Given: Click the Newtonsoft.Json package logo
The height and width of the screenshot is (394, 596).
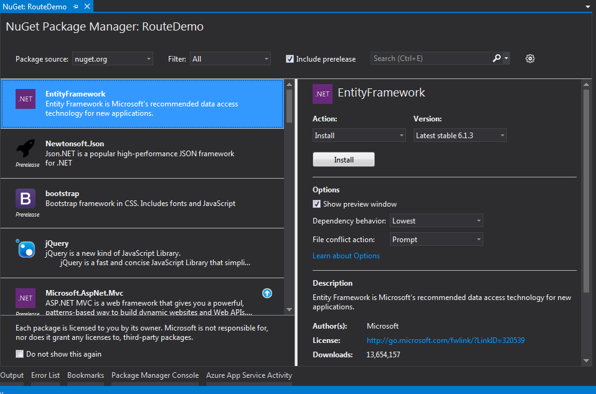Looking at the screenshot, I should (26, 149).
